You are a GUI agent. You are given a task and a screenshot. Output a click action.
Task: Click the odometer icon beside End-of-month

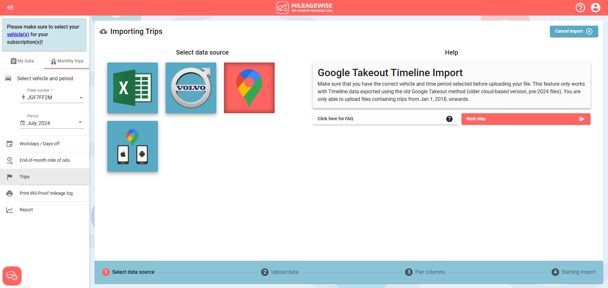point(10,160)
